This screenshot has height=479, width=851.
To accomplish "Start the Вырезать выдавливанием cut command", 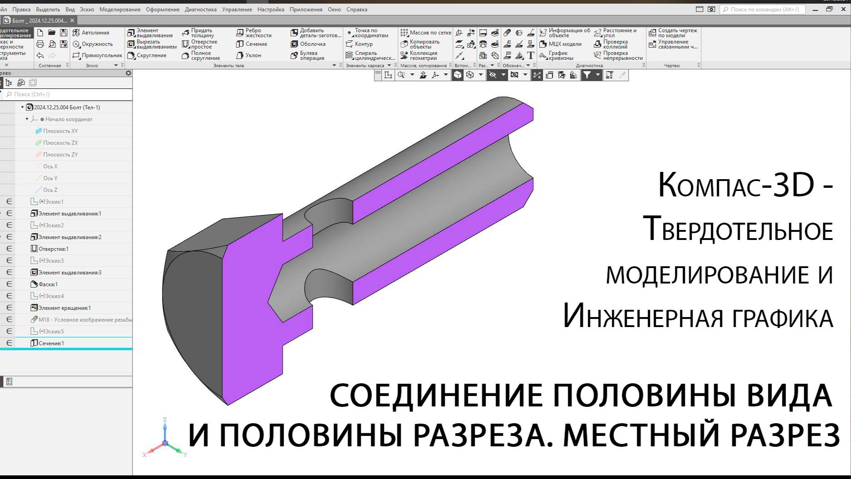I will coord(152,44).
